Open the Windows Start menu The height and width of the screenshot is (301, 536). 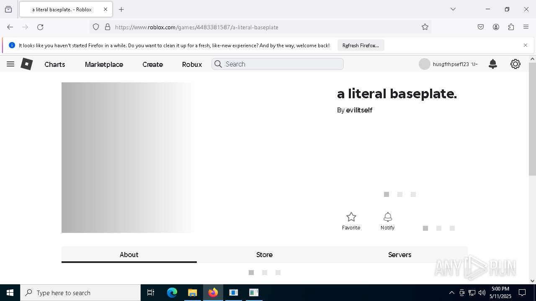click(x=10, y=293)
